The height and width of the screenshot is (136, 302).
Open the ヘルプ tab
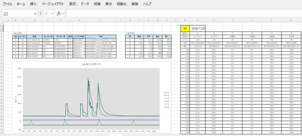(x=147, y=4)
